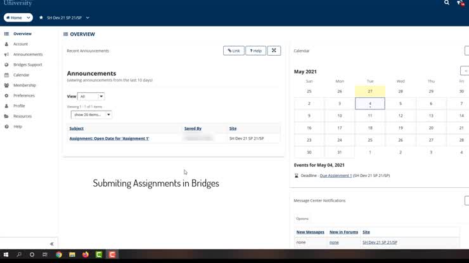Open Announcements in the sidebar

(28, 54)
